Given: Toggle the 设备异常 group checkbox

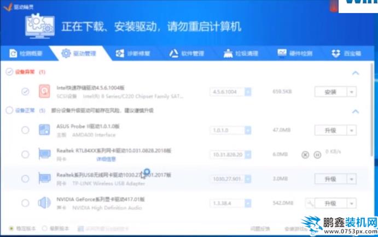Looking at the screenshot, I should [x=9, y=72].
